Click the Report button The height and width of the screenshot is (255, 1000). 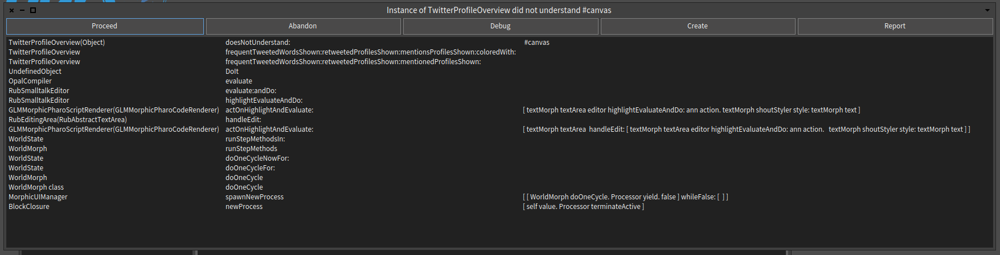tap(895, 26)
